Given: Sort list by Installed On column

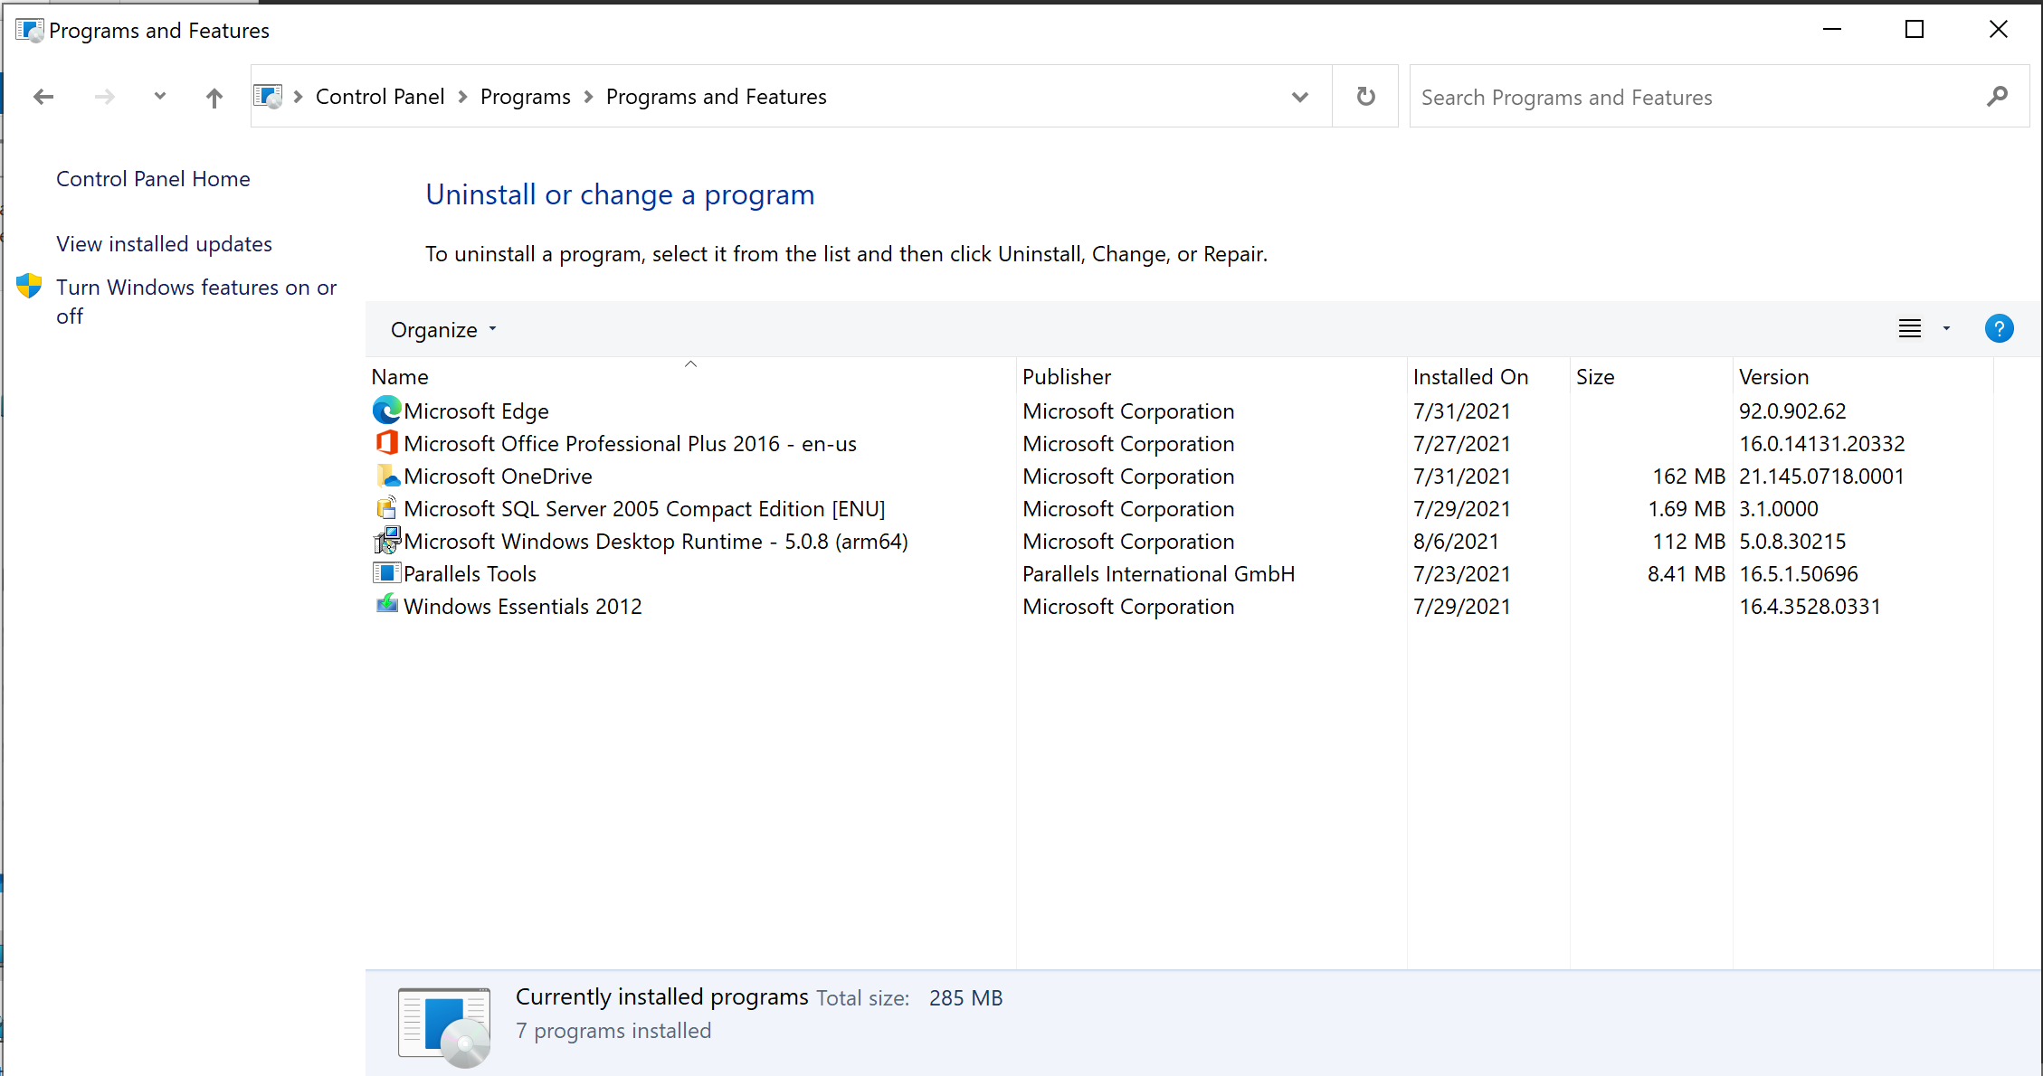Looking at the screenshot, I should point(1470,377).
